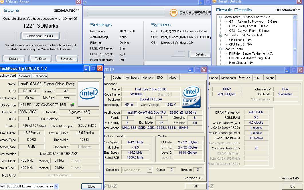Open Mainboard tab in CPU-Z processor window

pyautogui.click(x=132, y=78)
